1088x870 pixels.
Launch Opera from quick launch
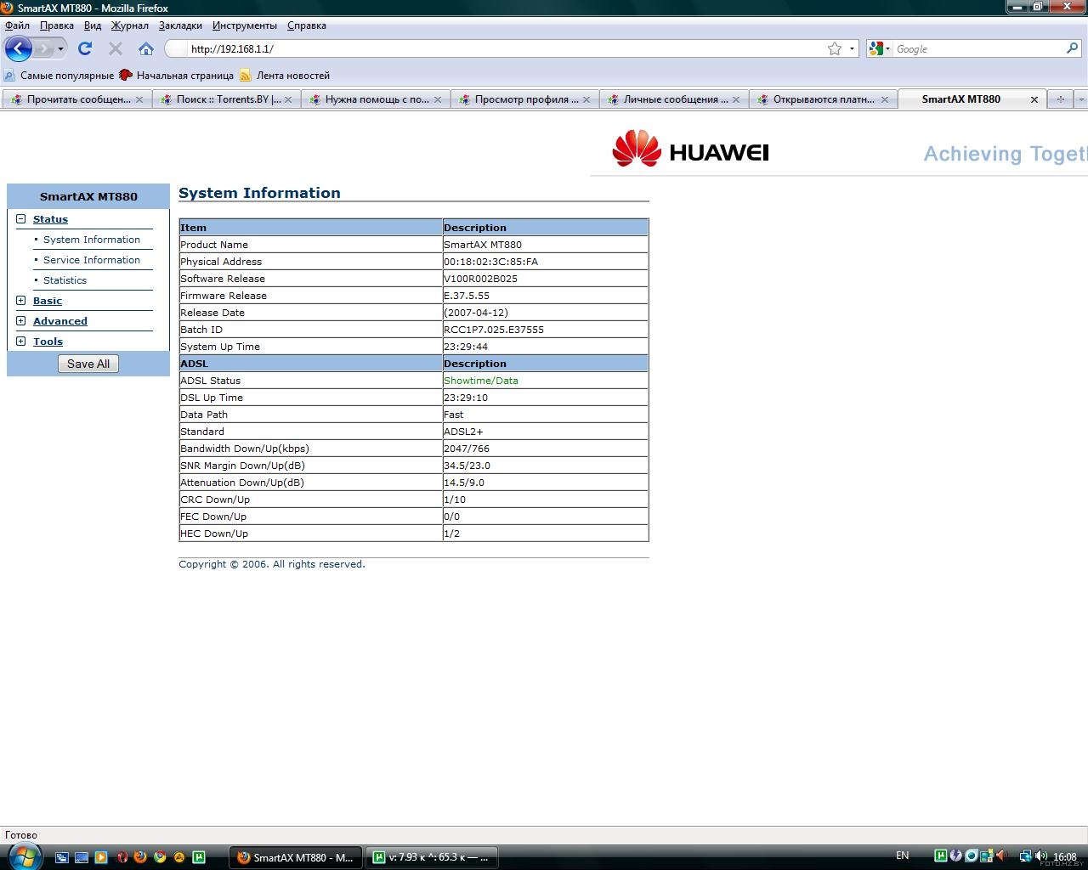[122, 857]
